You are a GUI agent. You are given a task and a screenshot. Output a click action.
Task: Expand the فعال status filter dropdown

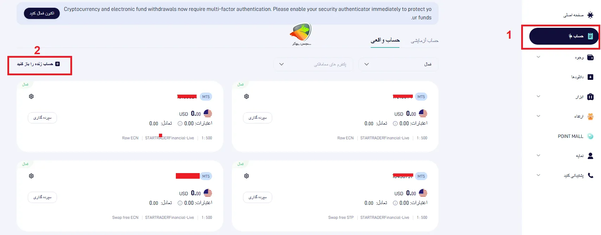pos(398,64)
